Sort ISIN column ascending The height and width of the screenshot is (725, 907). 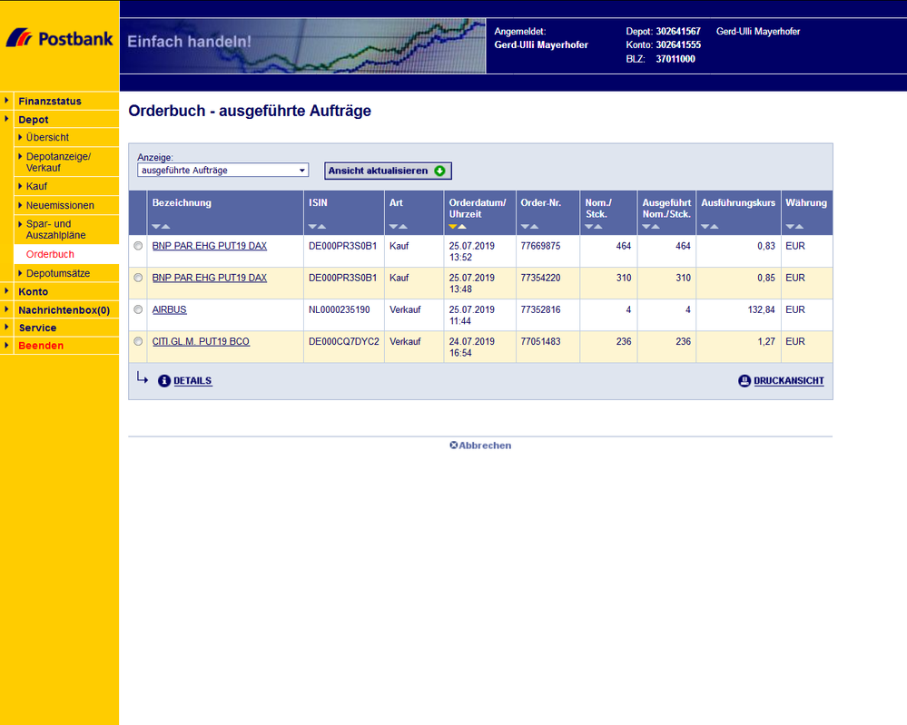[x=321, y=226]
